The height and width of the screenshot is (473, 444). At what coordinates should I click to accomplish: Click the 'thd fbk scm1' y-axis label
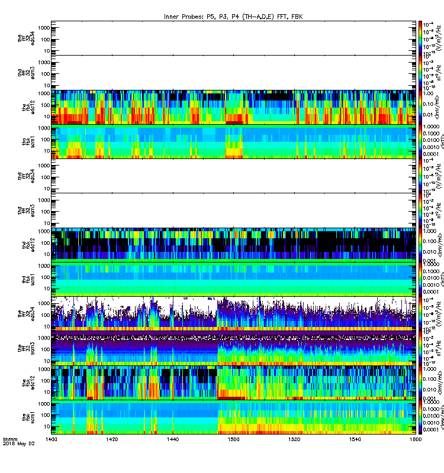click(28, 280)
